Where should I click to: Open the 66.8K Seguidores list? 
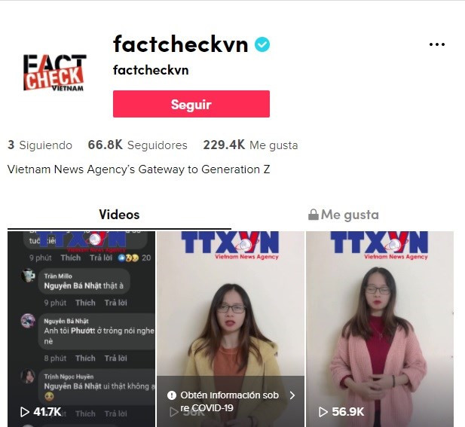click(138, 145)
